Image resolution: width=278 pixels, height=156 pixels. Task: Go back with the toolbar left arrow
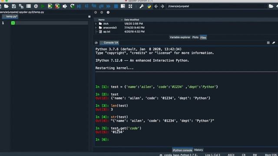tap(156, 6)
